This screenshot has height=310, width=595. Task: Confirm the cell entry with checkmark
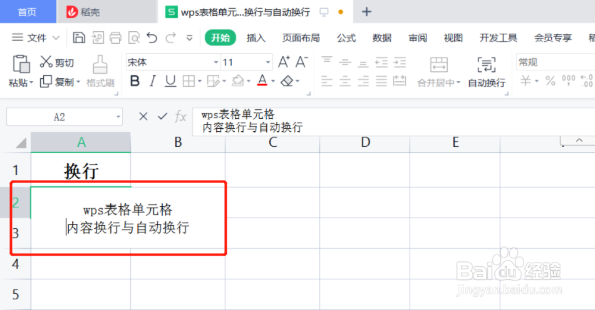(x=162, y=116)
